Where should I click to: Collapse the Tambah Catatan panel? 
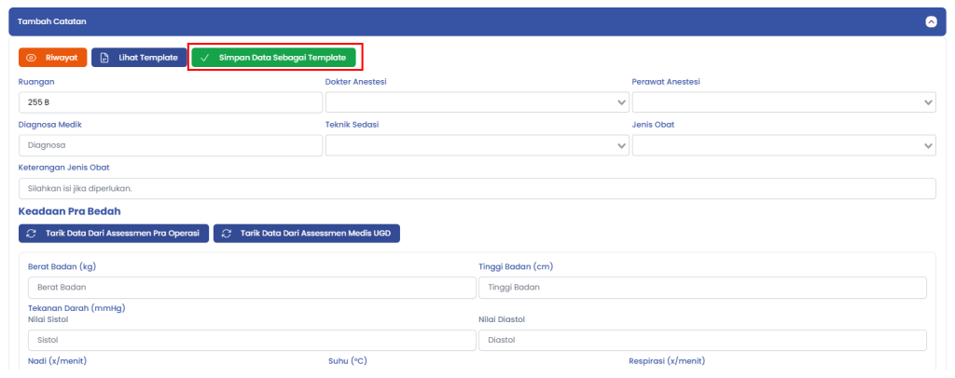[x=930, y=21]
